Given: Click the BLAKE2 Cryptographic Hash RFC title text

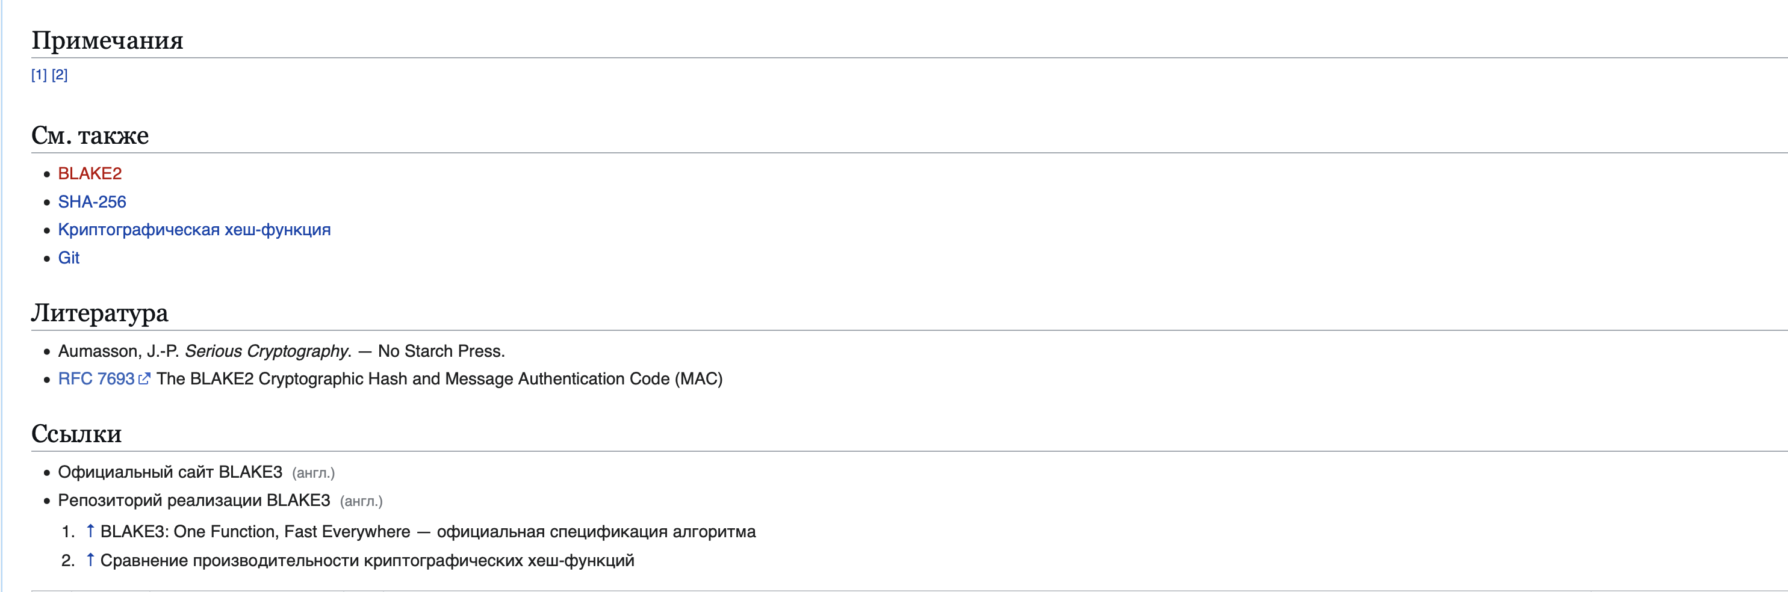Looking at the screenshot, I should click(439, 379).
